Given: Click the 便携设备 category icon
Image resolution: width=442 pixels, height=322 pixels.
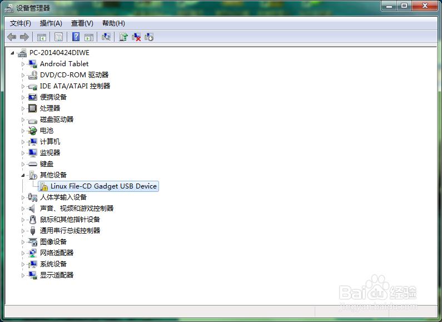Looking at the screenshot, I should 33,97.
